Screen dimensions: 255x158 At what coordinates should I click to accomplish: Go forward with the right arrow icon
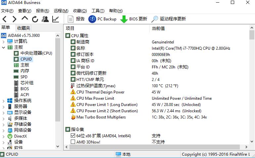pos(15,19)
